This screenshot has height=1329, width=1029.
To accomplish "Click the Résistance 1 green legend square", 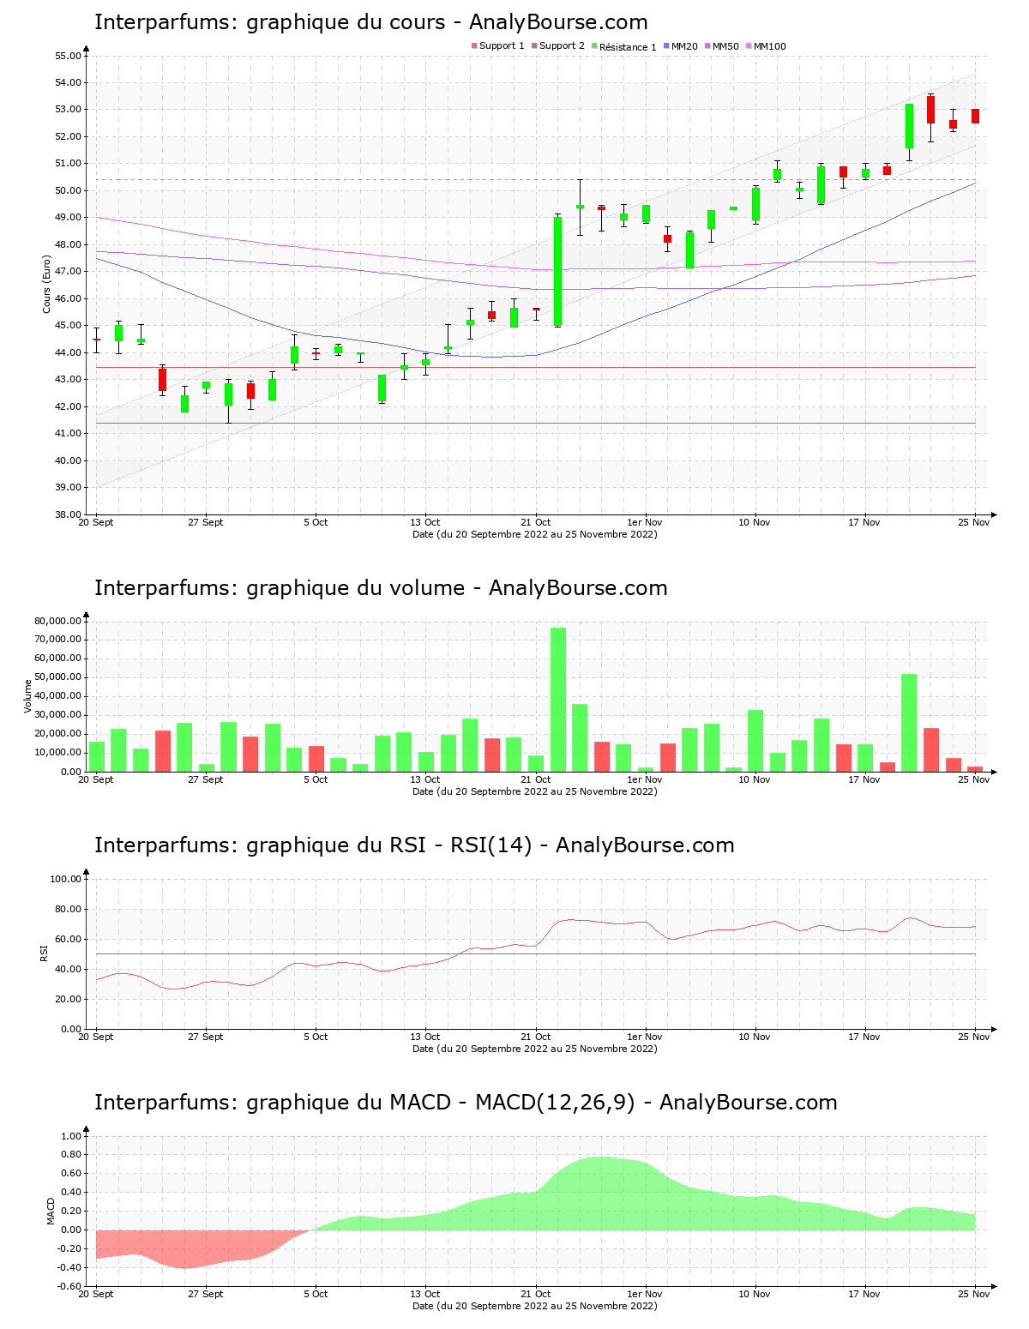I will click(594, 46).
